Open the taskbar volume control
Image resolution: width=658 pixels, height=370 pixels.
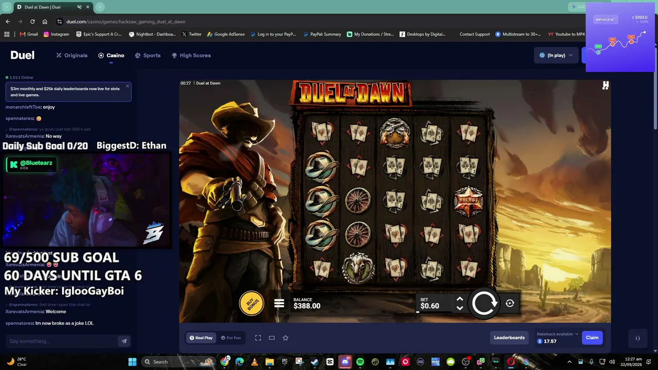(x=612, y=362)
